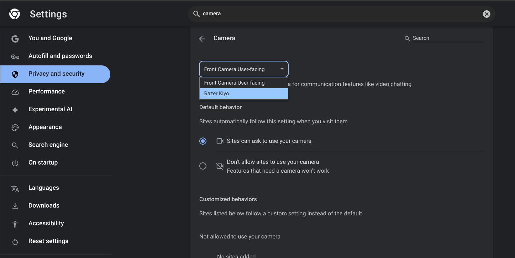Click the Appearance palette icon

[x=15, y=128]
